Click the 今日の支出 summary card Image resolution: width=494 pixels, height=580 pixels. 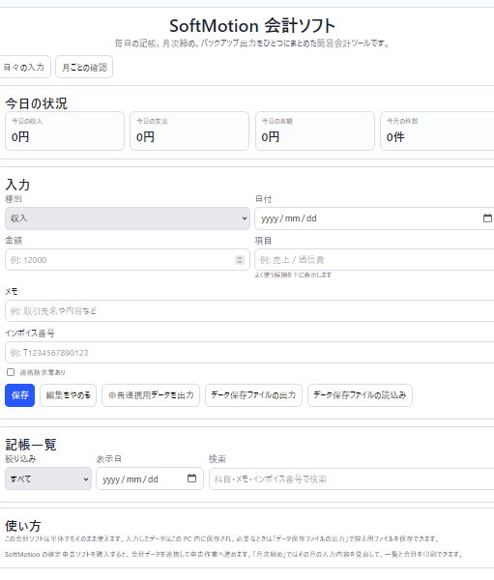[189, 130]
